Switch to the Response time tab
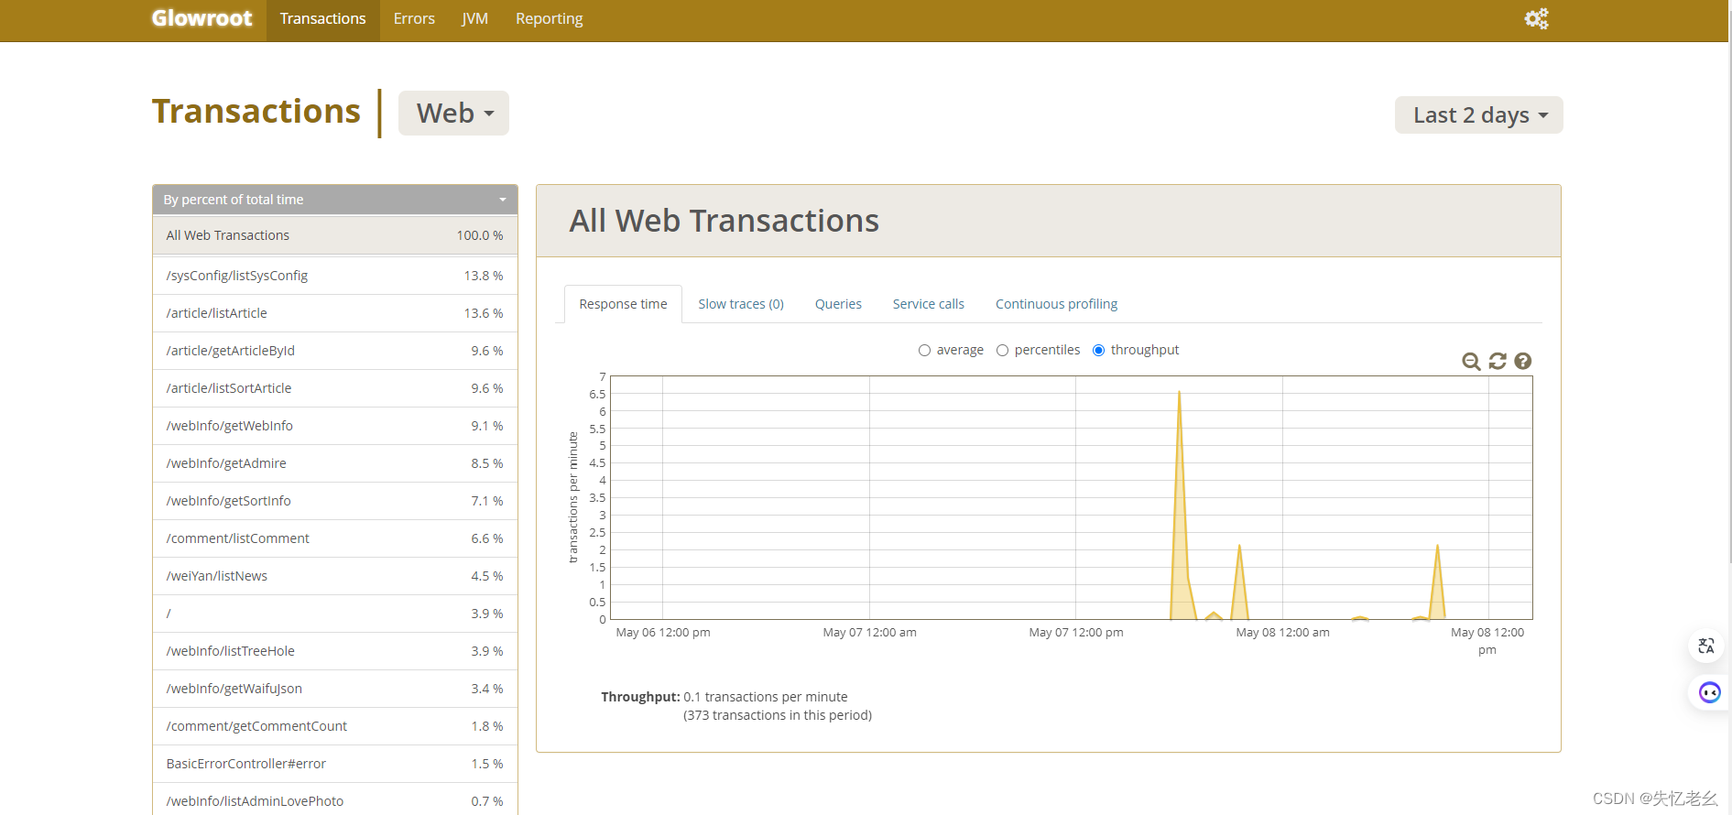Viewport: 1732px width, 815px height. [x=623, y=304]
